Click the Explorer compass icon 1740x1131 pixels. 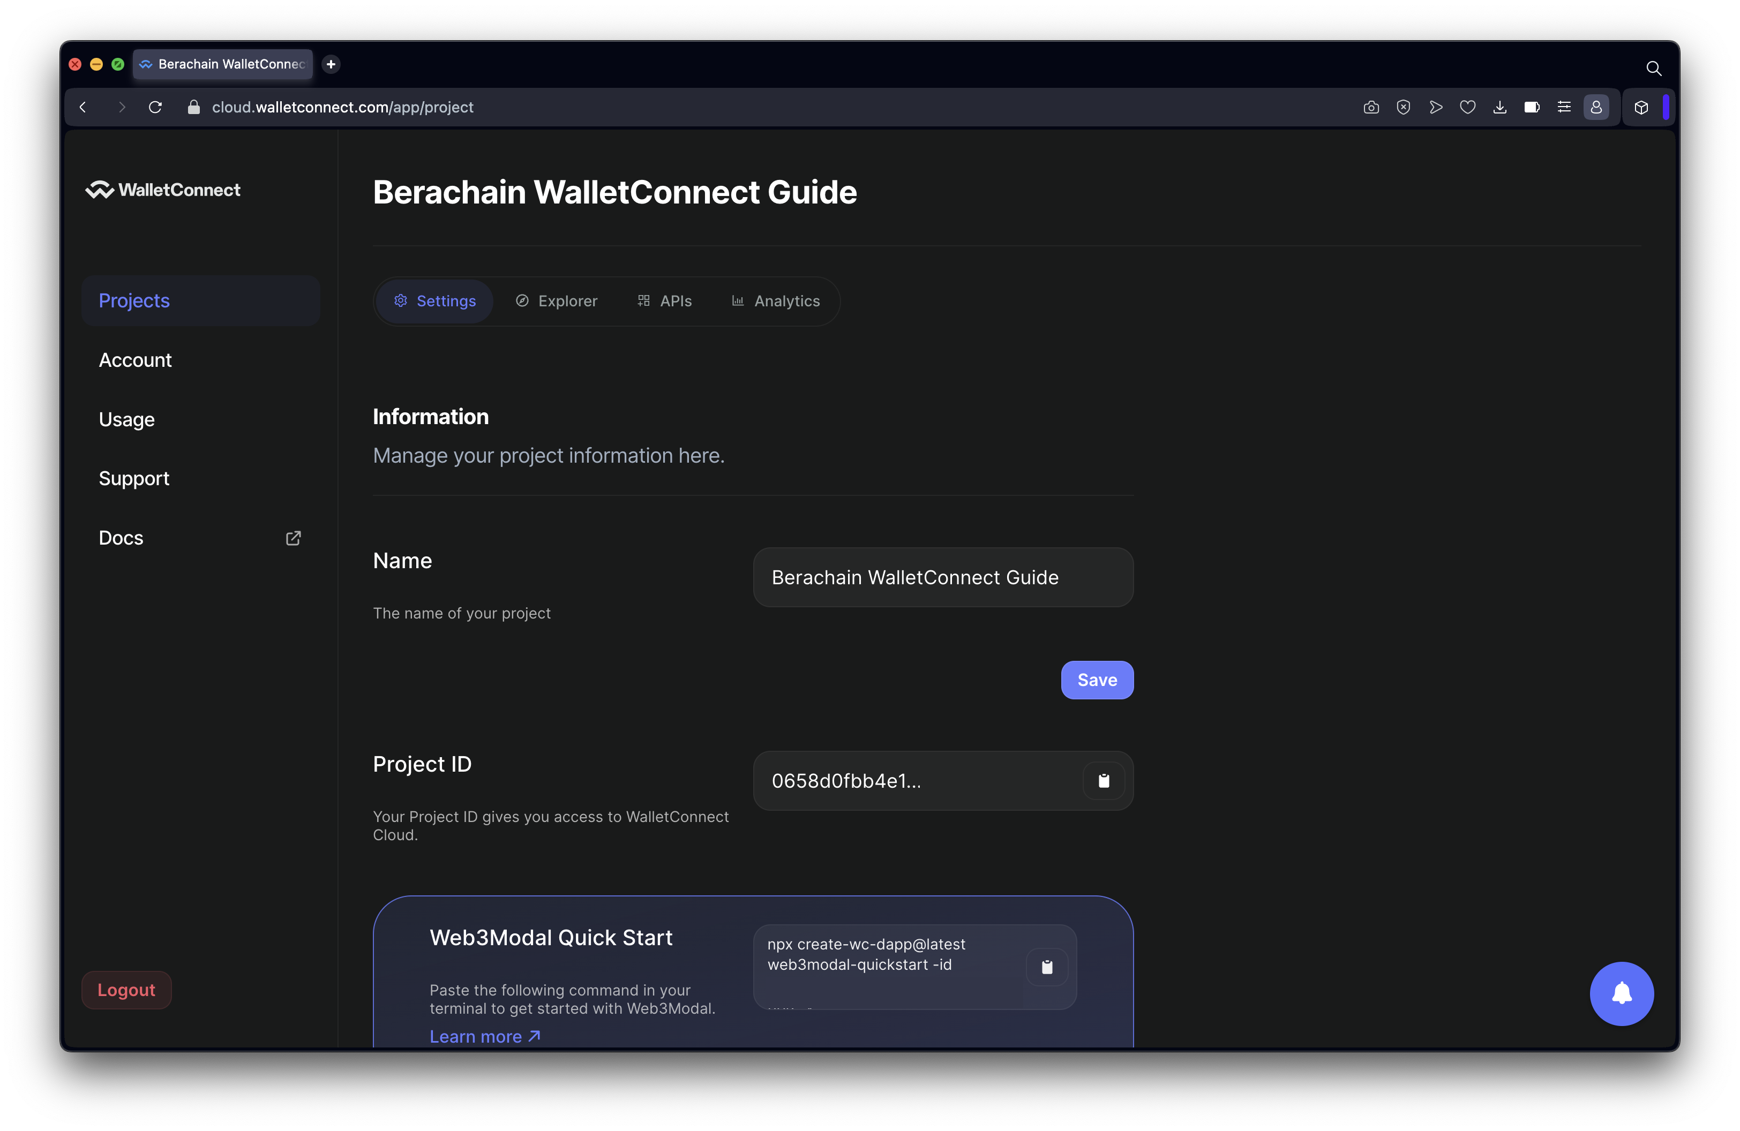pos(522,301)
